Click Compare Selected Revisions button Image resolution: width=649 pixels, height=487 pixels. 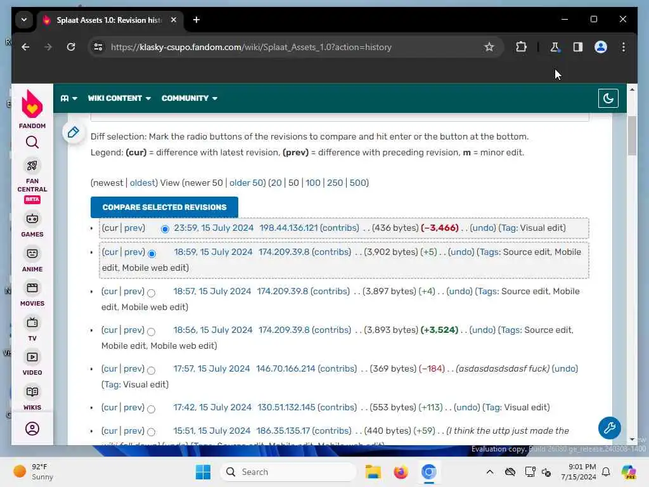point(164,207)
